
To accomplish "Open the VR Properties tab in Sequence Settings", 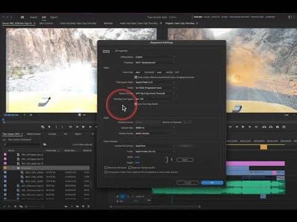I will pyautogui.click(x=121, y=51).
